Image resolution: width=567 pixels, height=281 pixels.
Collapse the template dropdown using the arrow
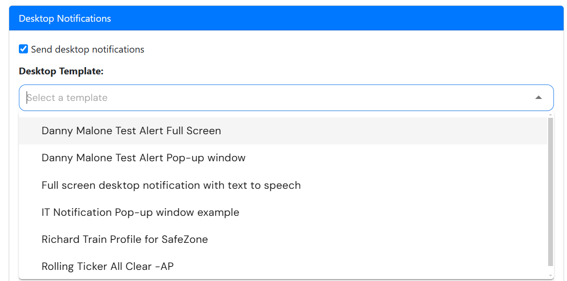538,98
